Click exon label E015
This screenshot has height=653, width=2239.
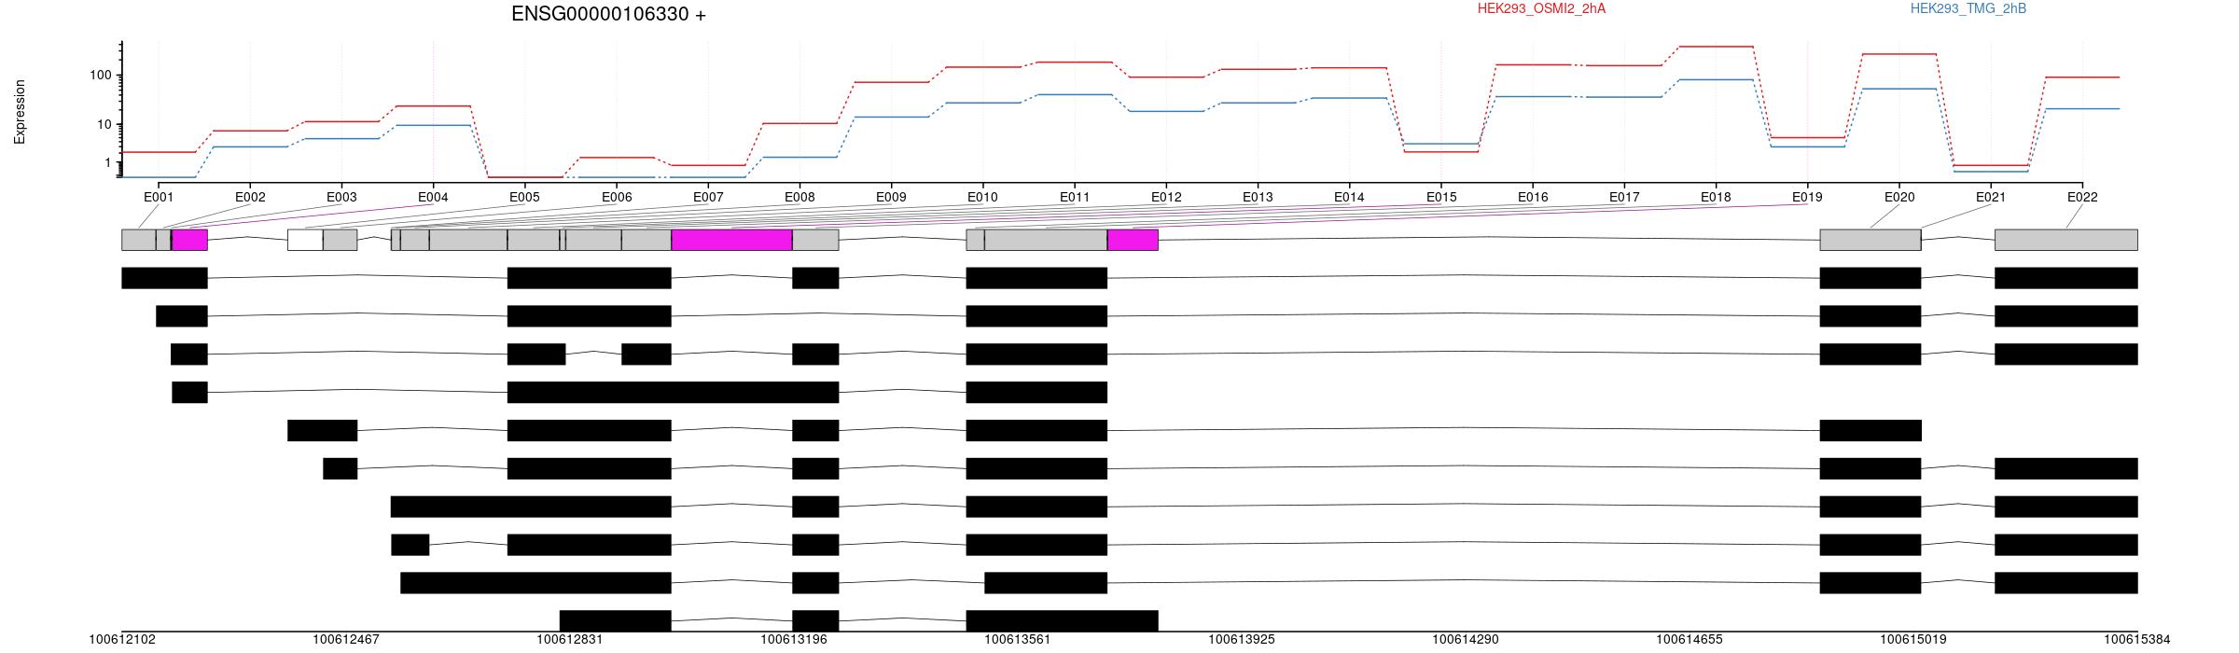pos(1441,197)
